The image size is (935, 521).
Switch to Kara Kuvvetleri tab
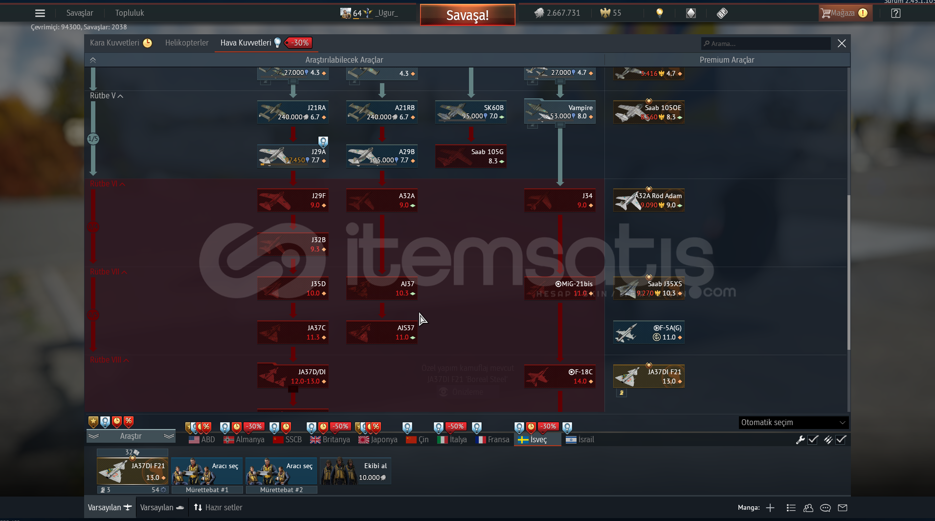point(121,43)
